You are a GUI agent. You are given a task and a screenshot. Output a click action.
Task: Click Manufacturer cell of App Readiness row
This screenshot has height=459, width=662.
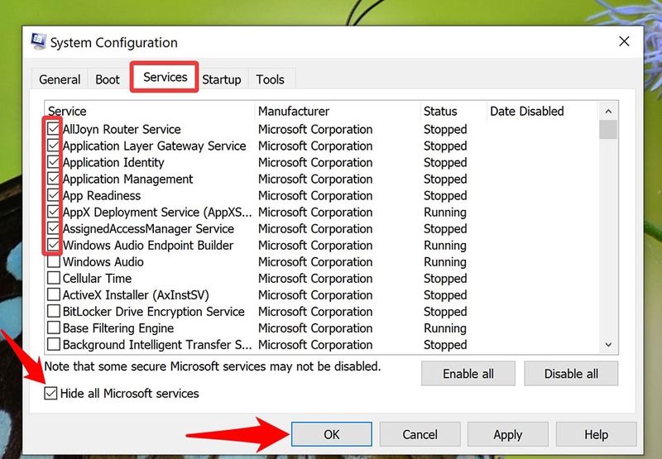click(315, 196)
